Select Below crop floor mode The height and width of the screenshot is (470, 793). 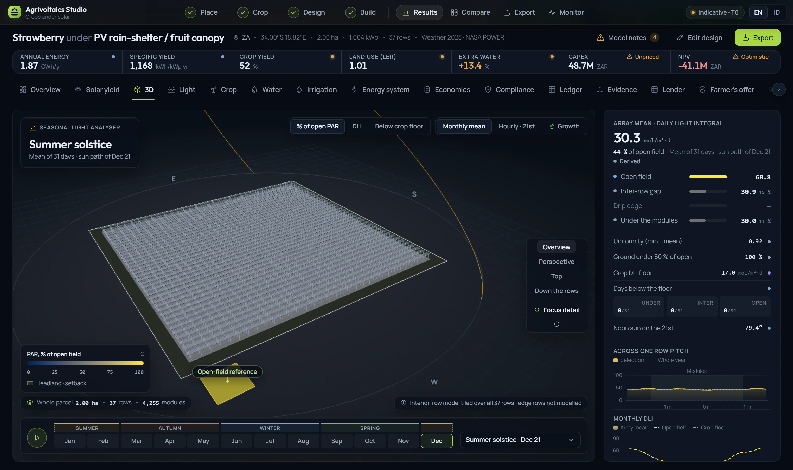tap(399, 126)
